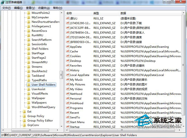Click the string icon of AppData value
Viewport: 187px width, 138px height.
click(68, 47)
